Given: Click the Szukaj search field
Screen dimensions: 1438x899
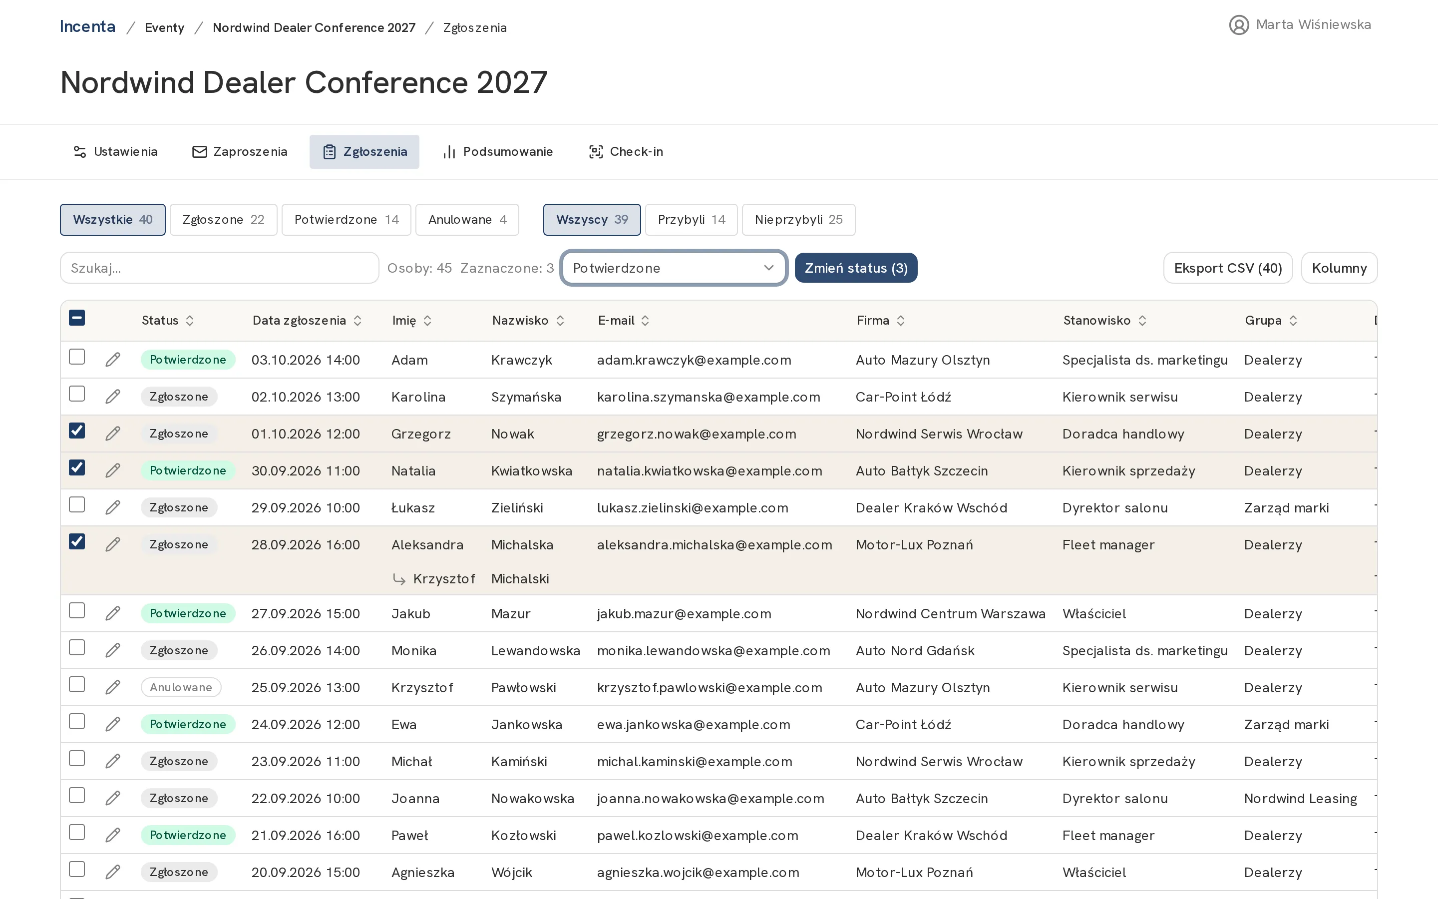Looking at the screenshot, I should [219, 268].
